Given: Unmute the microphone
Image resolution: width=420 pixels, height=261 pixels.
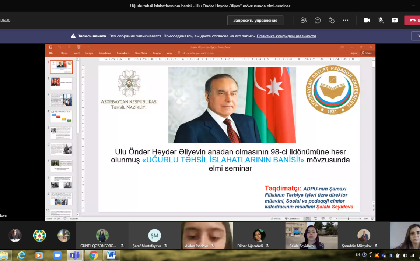Looking at the screenshot, I should coord(381,20).
